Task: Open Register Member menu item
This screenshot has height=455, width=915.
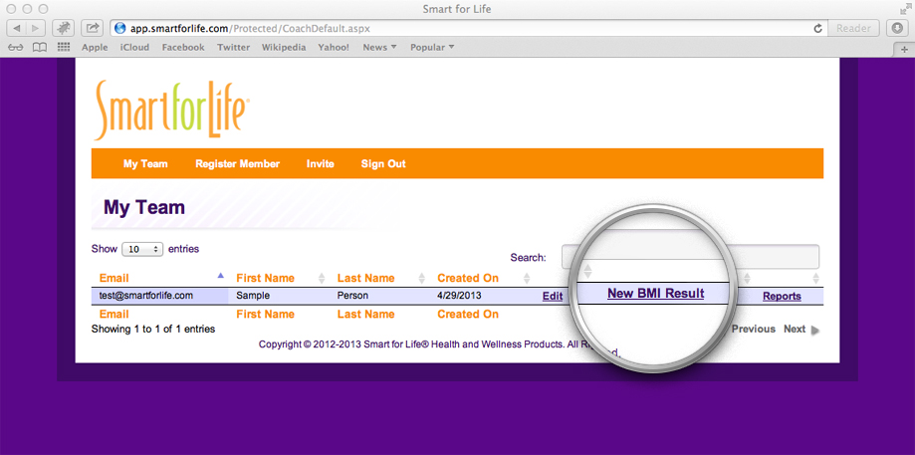Action: [238, 164]
